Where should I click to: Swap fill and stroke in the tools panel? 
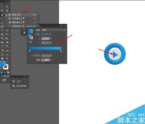coord(8,62)
